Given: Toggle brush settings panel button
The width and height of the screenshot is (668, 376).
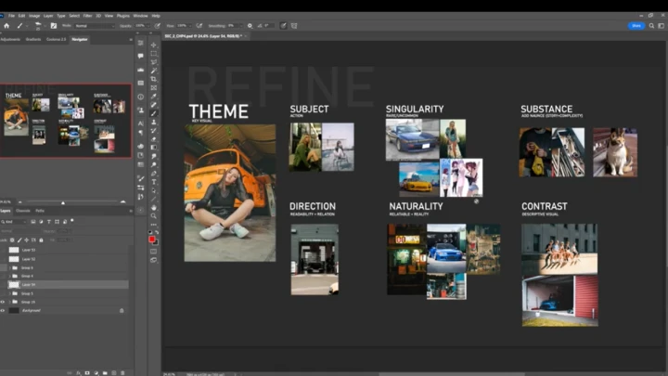Looking at the screenshot, I should 54,26.
